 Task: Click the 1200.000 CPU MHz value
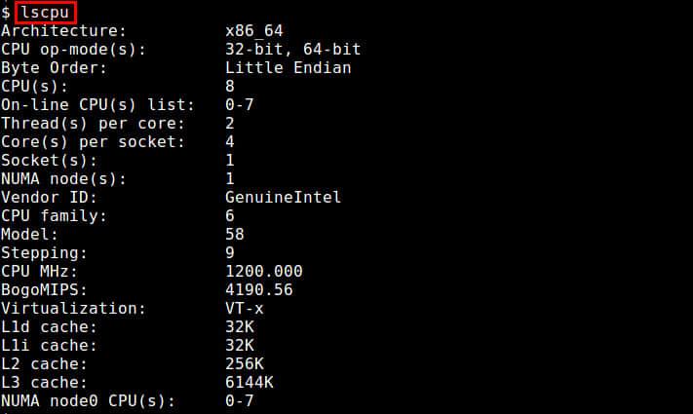[x=263, y=271]
